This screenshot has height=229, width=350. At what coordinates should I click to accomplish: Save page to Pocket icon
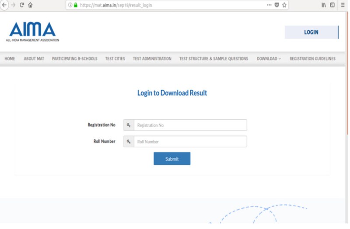coord(276,5)
